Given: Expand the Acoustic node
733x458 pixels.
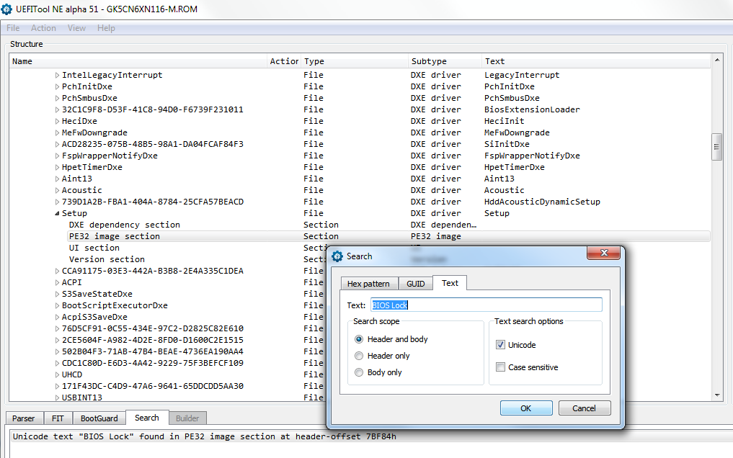Looking at the screenshot, I should (57, 191).
